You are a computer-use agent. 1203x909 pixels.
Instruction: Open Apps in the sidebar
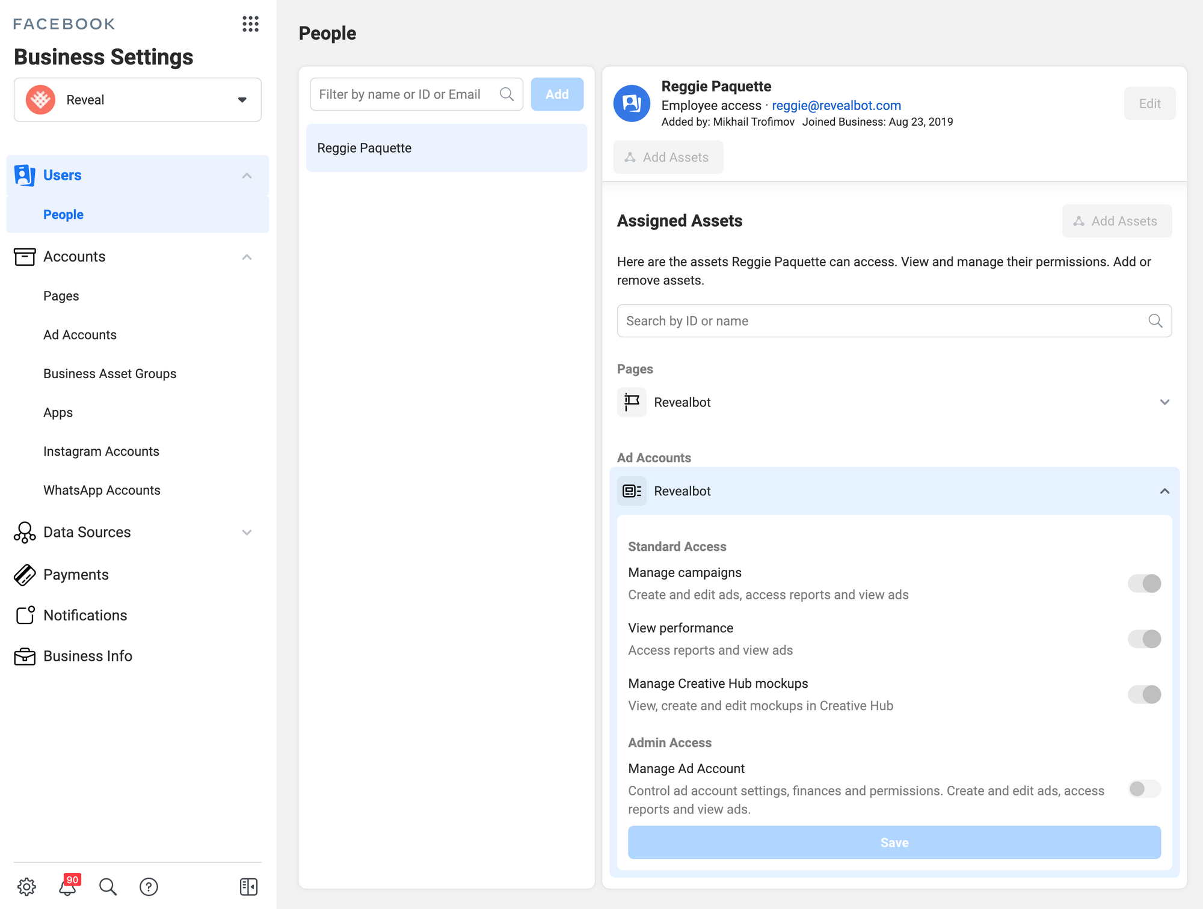58,413
